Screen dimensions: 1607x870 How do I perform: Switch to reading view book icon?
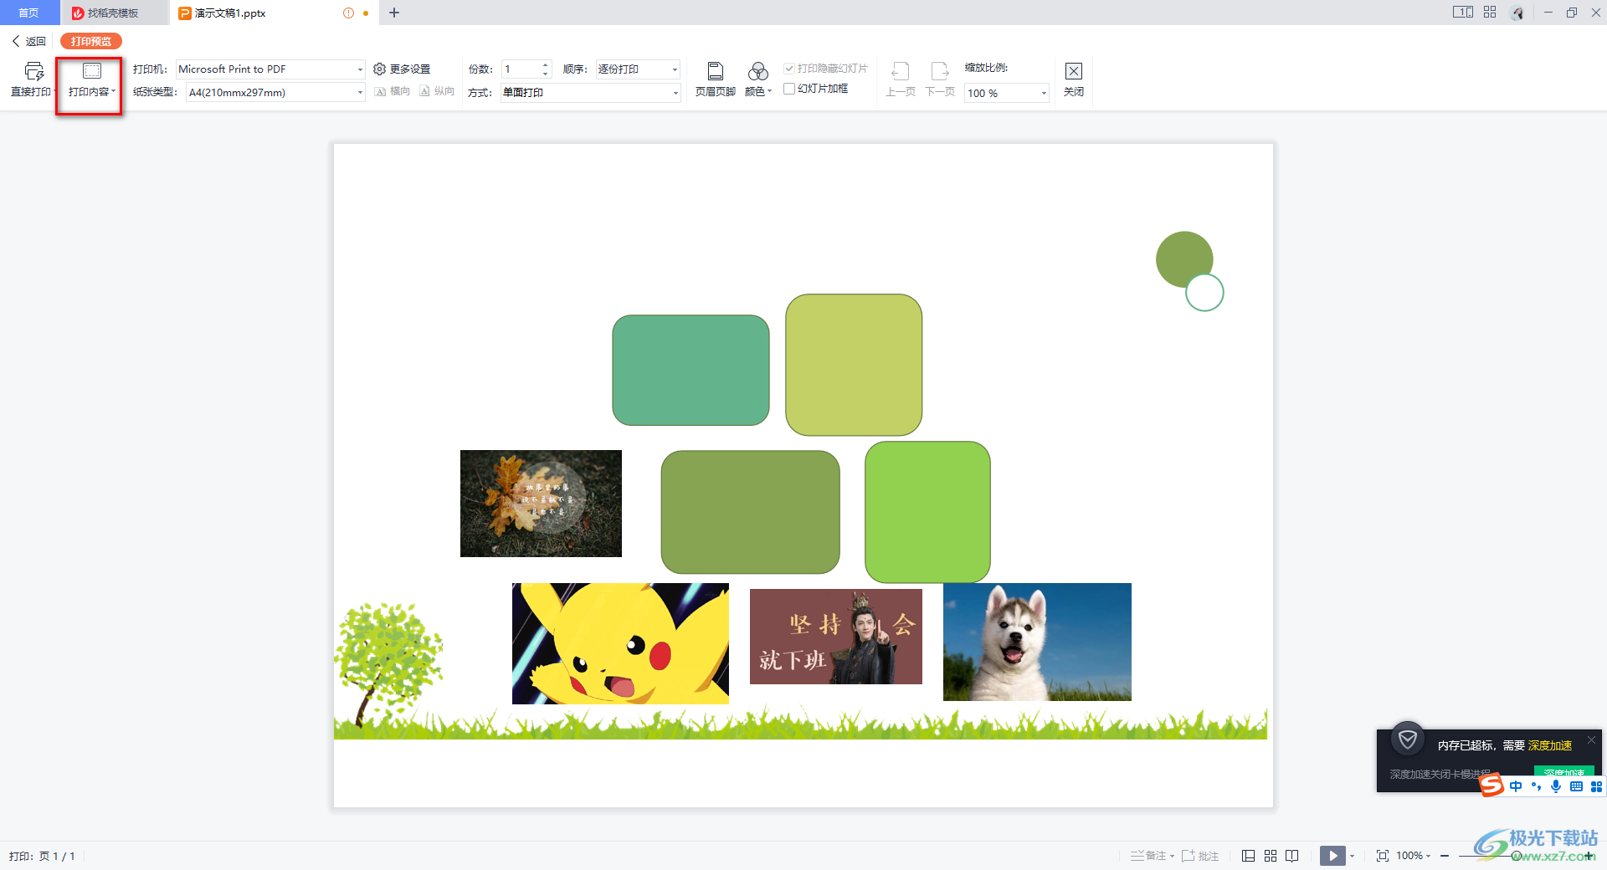1292,856
